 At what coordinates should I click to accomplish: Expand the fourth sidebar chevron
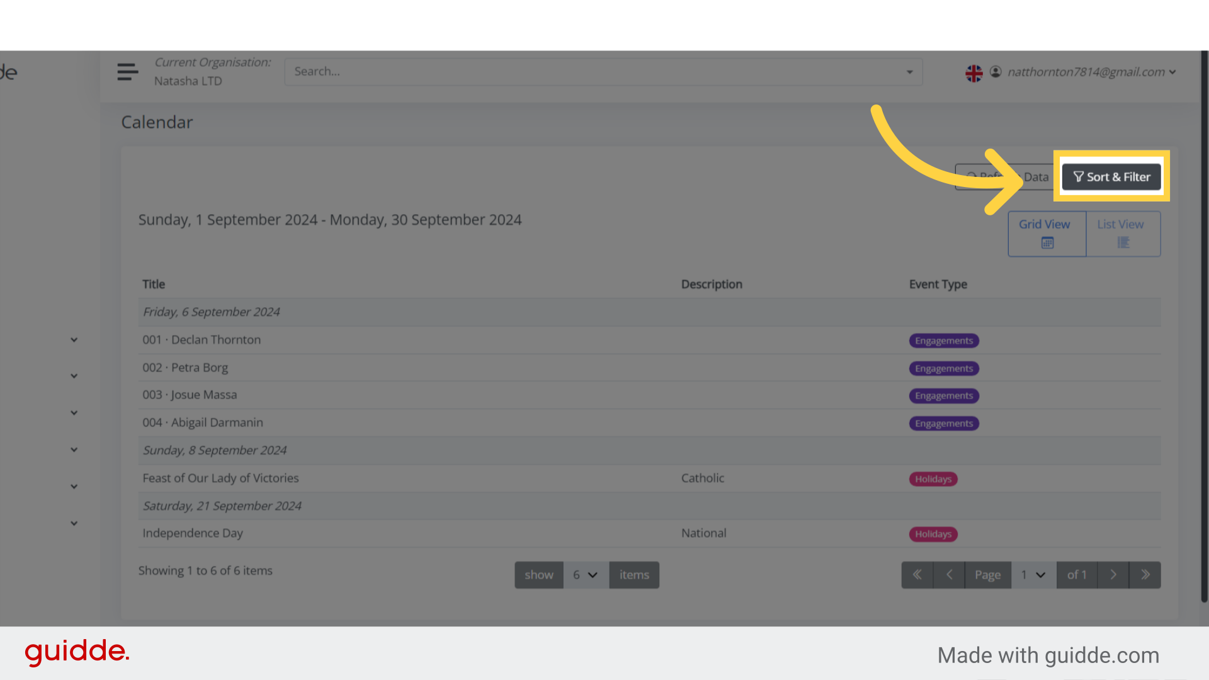click(x=74, y=450)
